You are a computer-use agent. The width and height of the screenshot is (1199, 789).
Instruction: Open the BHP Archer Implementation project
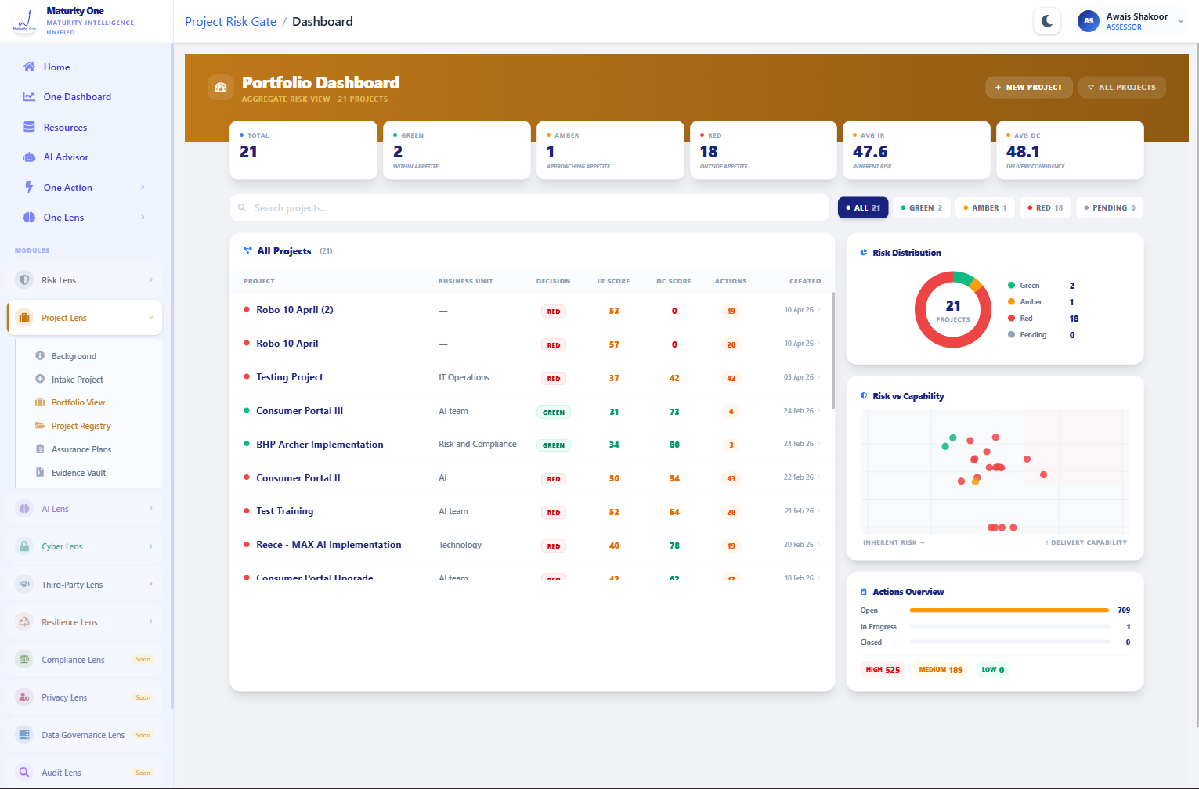pyautogui.click(x=320, y=445)
